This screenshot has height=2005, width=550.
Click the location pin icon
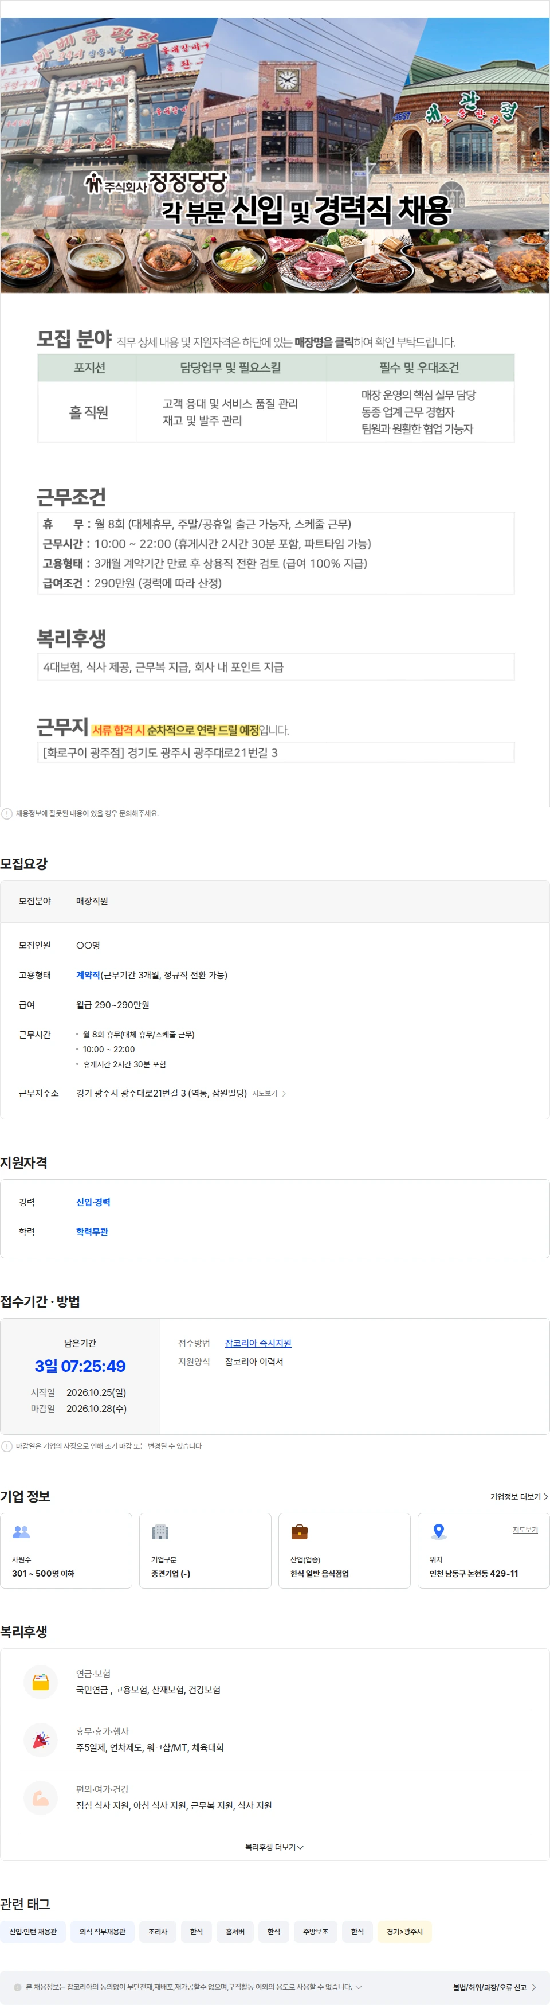(439, 1531)
